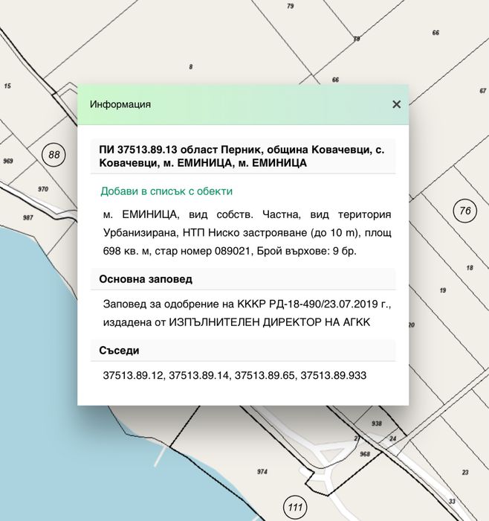This screenshot has height=521, width=489.
Task: Click parcel number 18
Action: click(x=470, y=268)
